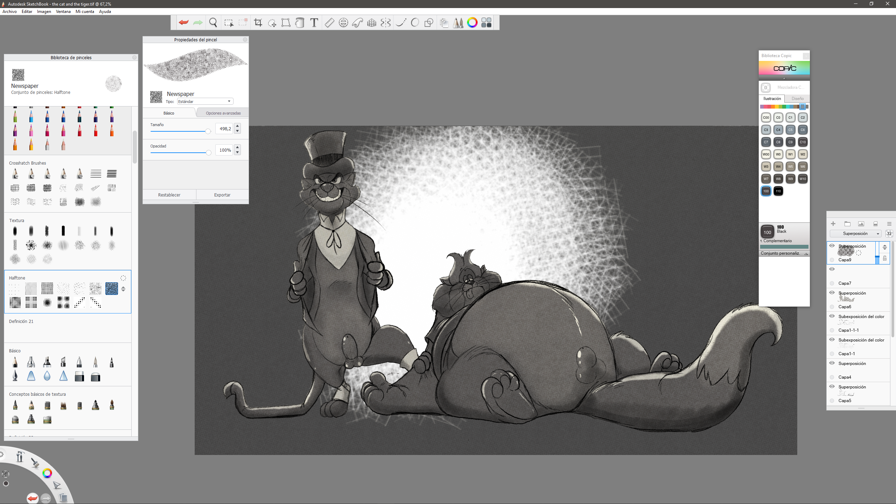
Task: Enable the Symmetry tool
Action: pyautogui.click(x=386, y=23)
